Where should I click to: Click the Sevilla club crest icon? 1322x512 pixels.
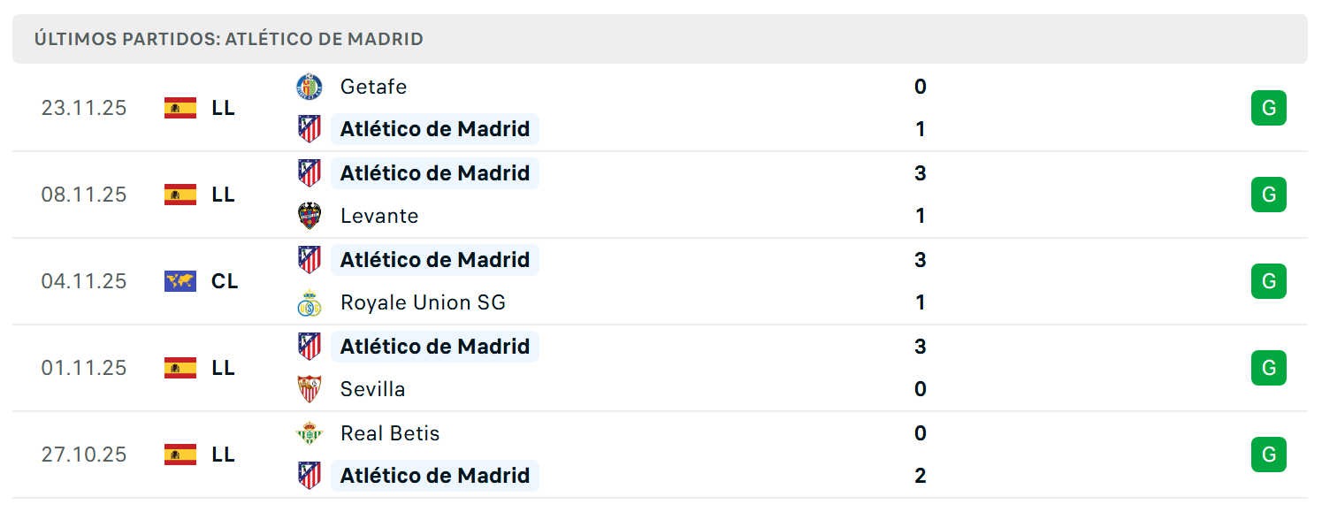click(309, 389)
